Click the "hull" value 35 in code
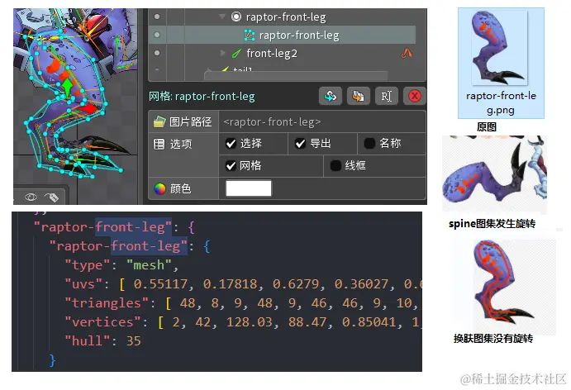Image resolution: width=571 pixels, height=390 pixels. coord(133,341)
